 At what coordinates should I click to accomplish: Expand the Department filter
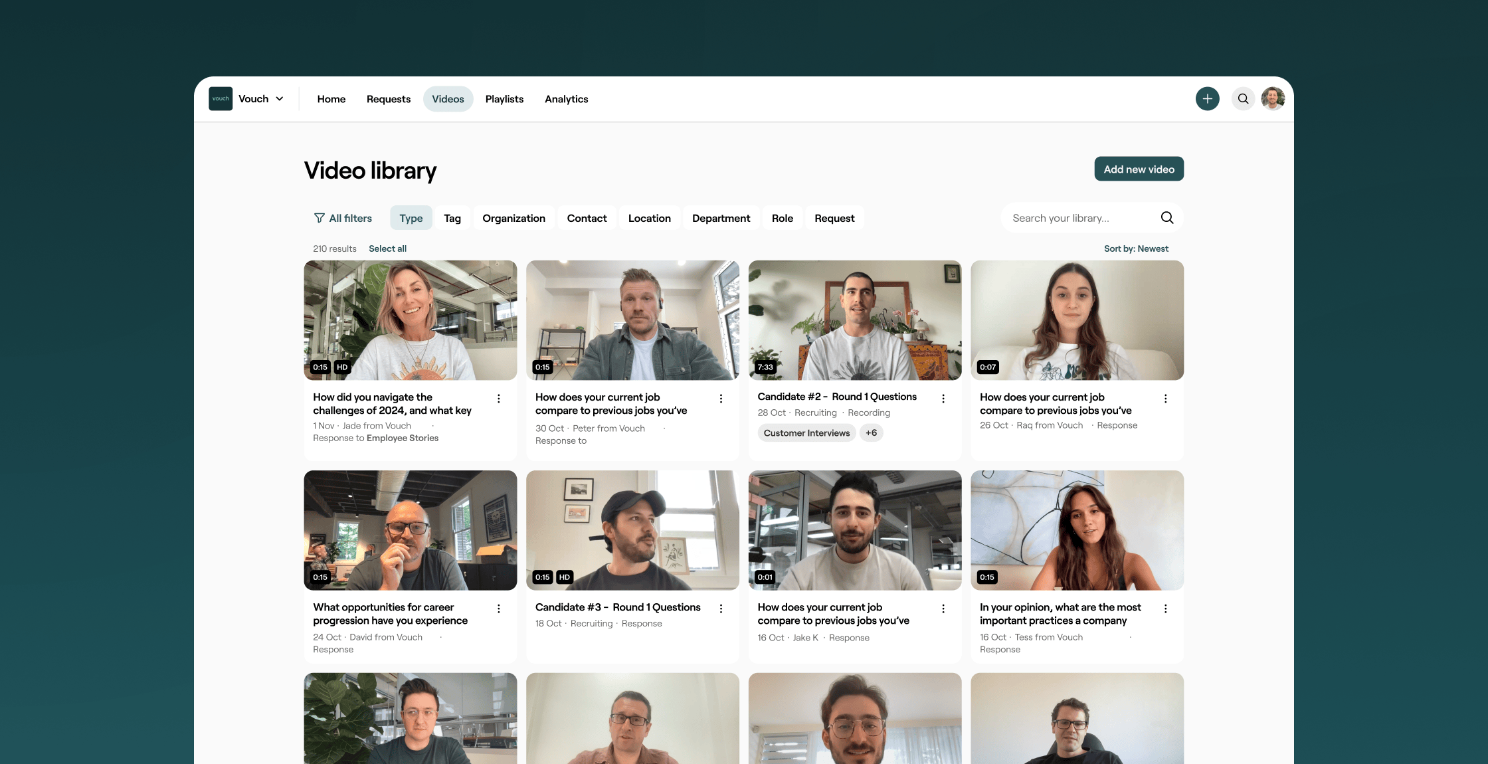(721, 218)
